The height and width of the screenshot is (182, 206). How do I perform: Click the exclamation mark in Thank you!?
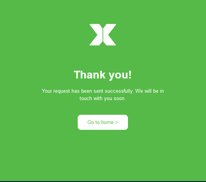click(130, 75)
